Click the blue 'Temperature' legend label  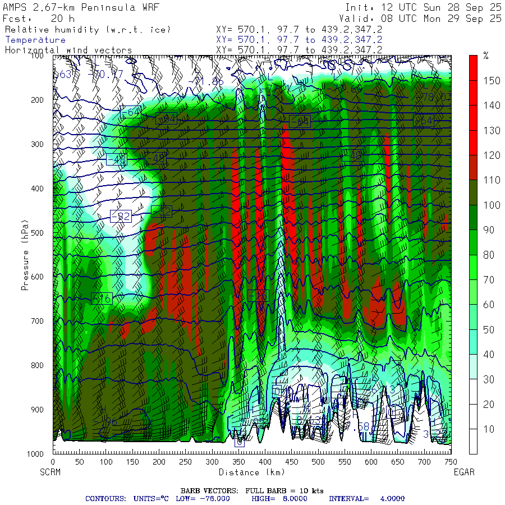coord(35,40)
